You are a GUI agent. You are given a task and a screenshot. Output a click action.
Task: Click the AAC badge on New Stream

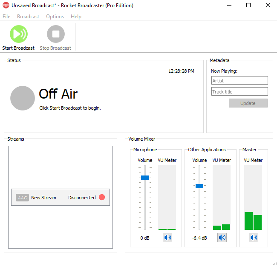coord(22,198)
